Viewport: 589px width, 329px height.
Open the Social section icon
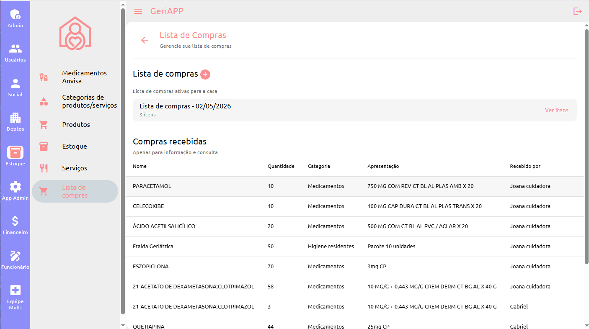(15, 83)
